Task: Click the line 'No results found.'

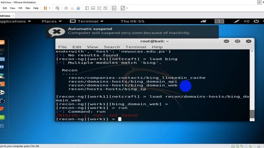Action: [x=94, y=55]
